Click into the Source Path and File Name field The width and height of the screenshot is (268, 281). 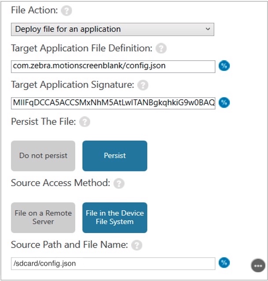point(113,263)
